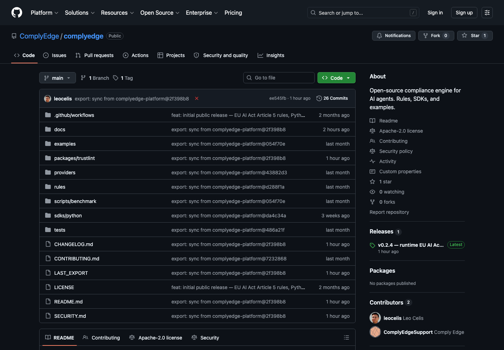Select the Apache-2.0 license tab
Viewport: 504px width, 350px height.
click(x=156, y=337)
